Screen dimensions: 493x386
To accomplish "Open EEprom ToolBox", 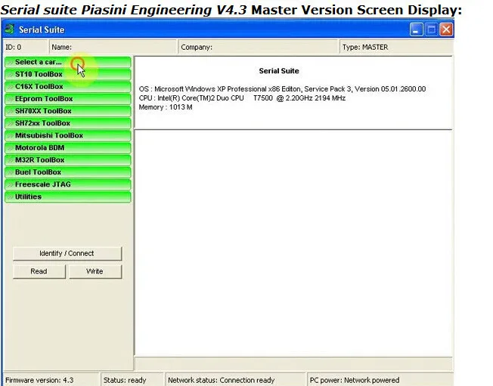I will point(67,99).
